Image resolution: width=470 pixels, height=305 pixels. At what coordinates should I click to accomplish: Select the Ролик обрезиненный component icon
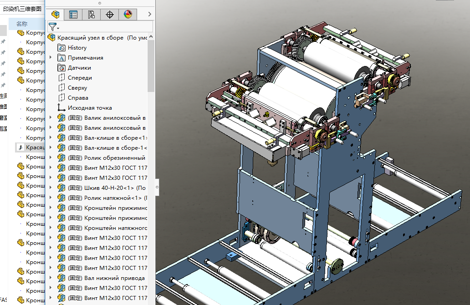[x=61, y=158]
